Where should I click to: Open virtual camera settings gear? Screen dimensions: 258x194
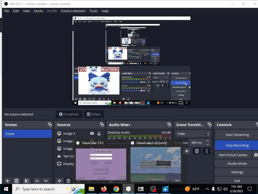click(x=256, y=155)
